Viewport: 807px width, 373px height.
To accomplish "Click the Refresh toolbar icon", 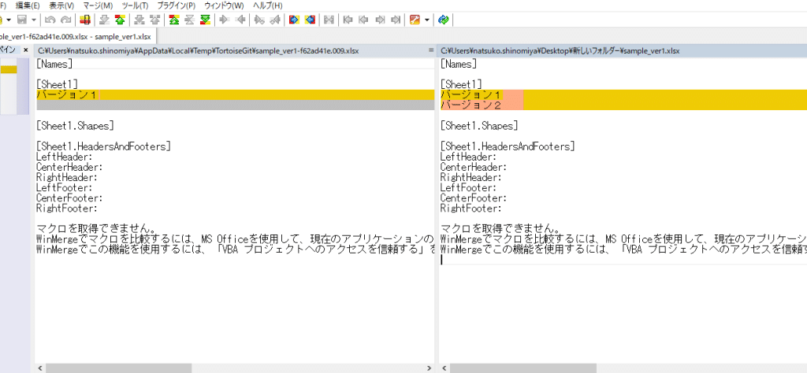I will click(x=444, y=20).
